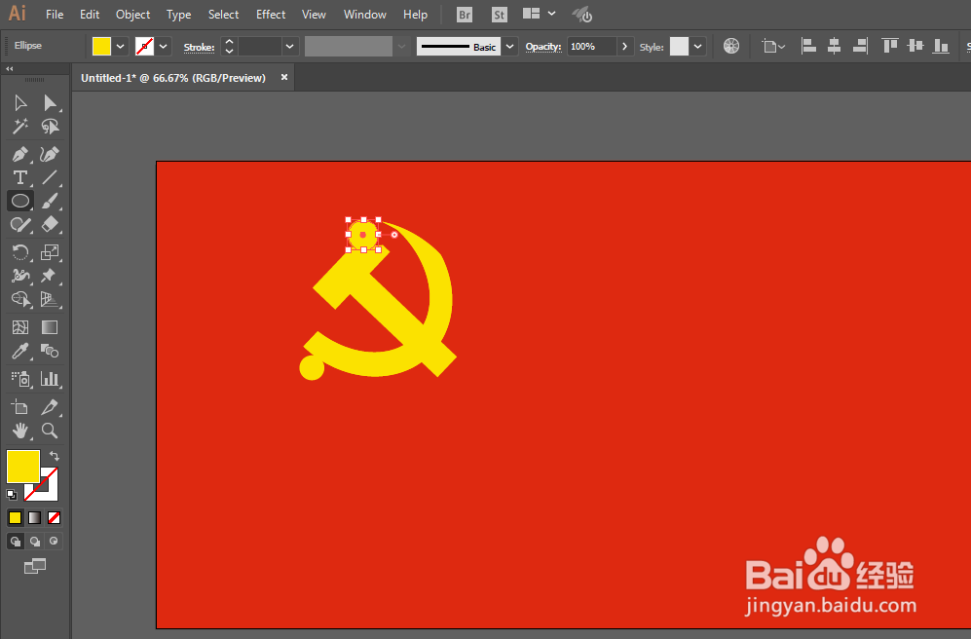The height and width of the screenshot is (639, 971).
Task: Select the Slice tool
Action: (50, 407)
